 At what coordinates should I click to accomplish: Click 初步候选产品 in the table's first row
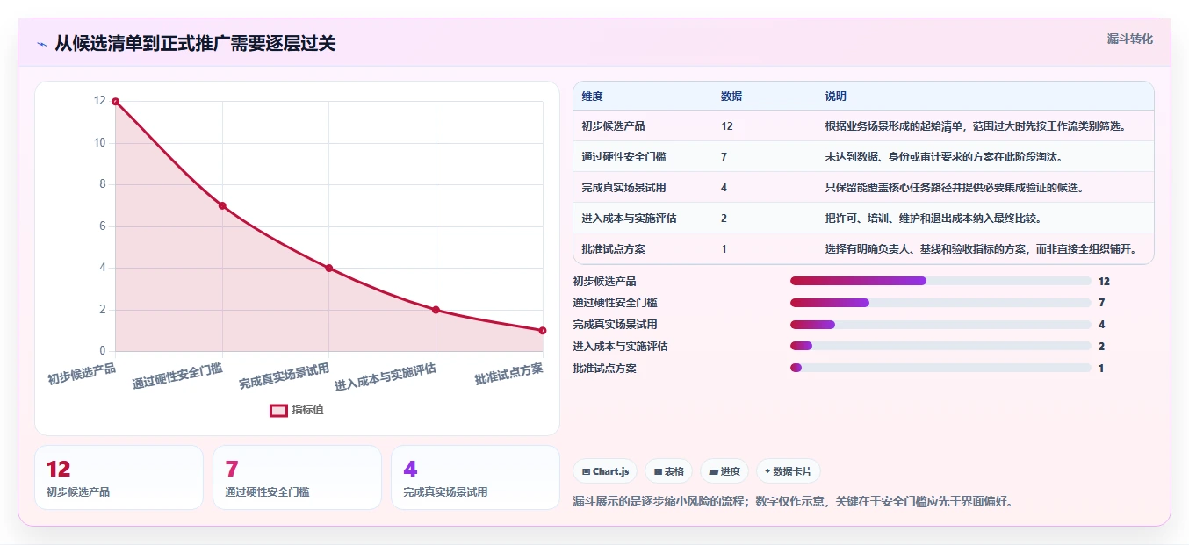click(x=613, y=126)
